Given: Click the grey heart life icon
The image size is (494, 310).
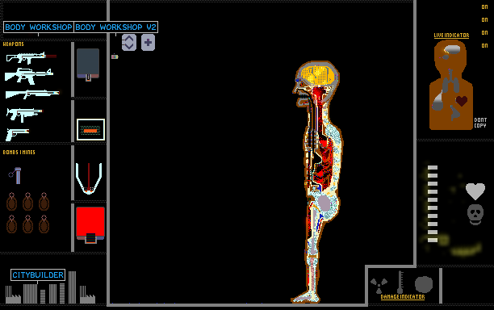Looking at the screenshot, I should (475, 191).
